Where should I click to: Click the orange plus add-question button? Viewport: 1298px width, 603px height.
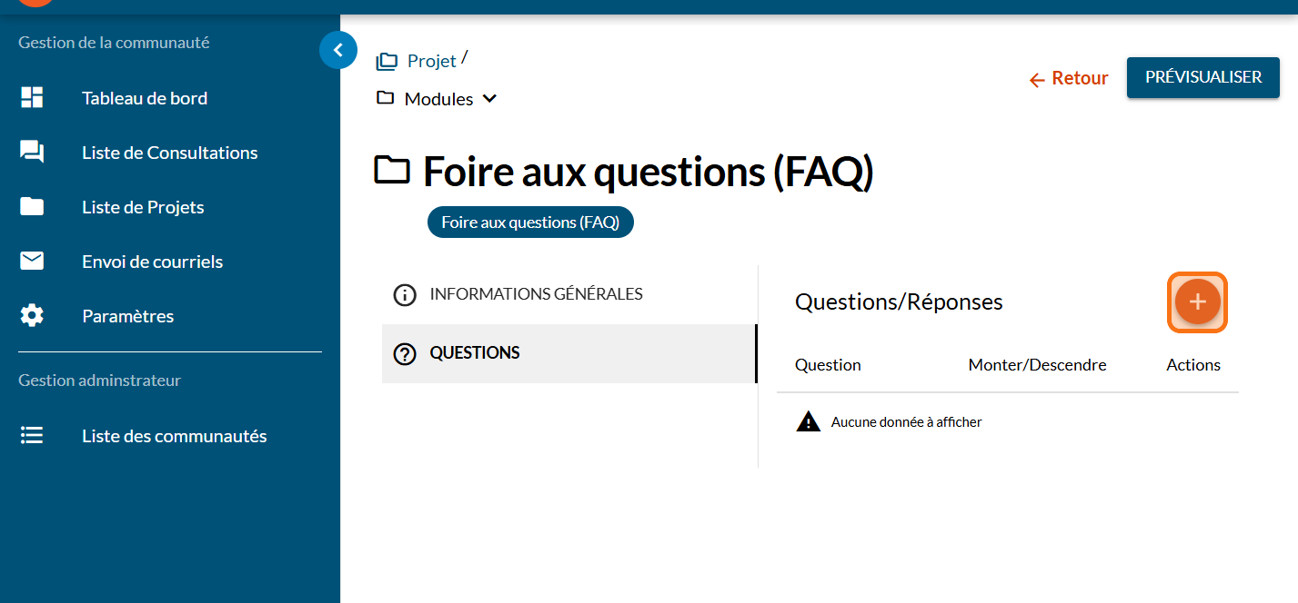tap(1197, 301)
